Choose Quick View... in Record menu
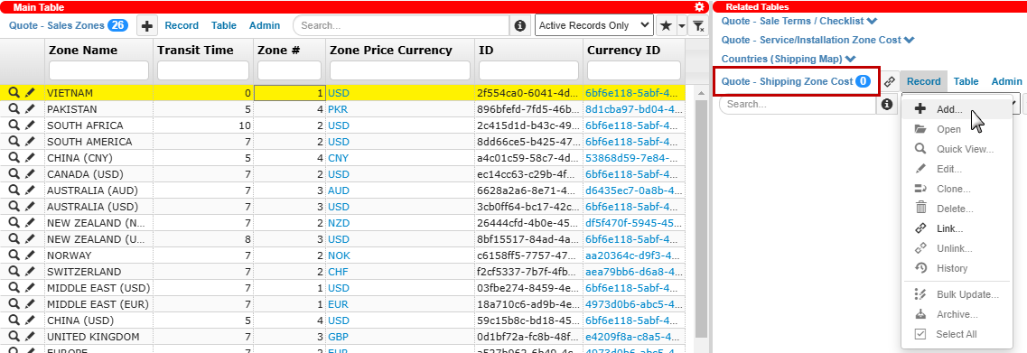Image resolution: width=1027 pixels, height=353 pixels. [x=957, y=149]
